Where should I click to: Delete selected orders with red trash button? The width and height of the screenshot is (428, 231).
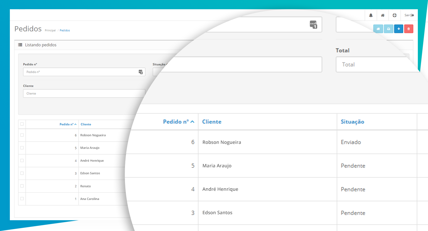pos(409,29)
